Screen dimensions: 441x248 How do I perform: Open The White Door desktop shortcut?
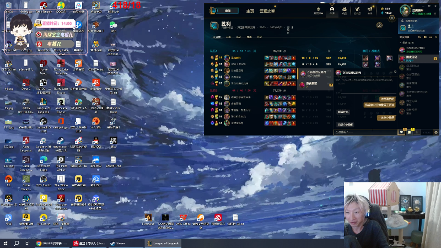click(61, 183)
